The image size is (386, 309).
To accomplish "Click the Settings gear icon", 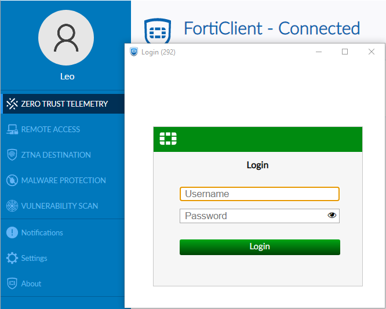I will click(12, 258).
